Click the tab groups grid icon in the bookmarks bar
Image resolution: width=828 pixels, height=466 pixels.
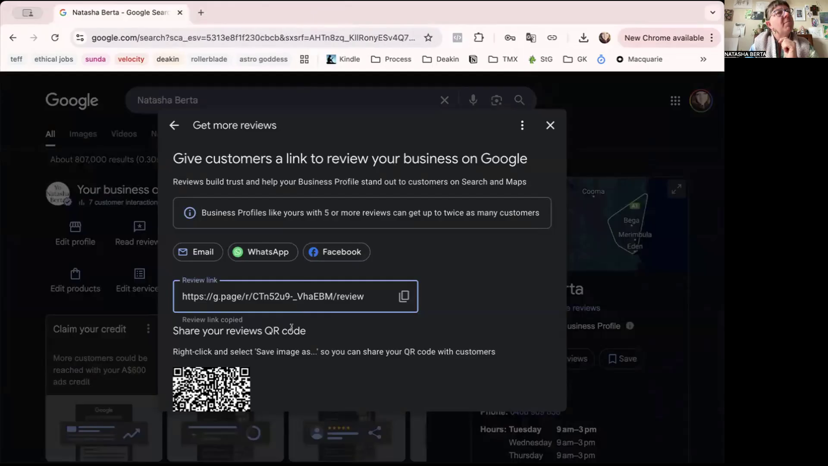point(304,59)
